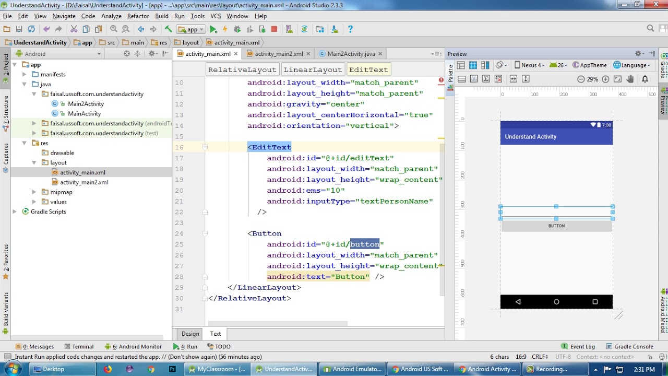The image size is (668, 376).
Task: Open the Terminal tool window
Action: click(79, 346)
